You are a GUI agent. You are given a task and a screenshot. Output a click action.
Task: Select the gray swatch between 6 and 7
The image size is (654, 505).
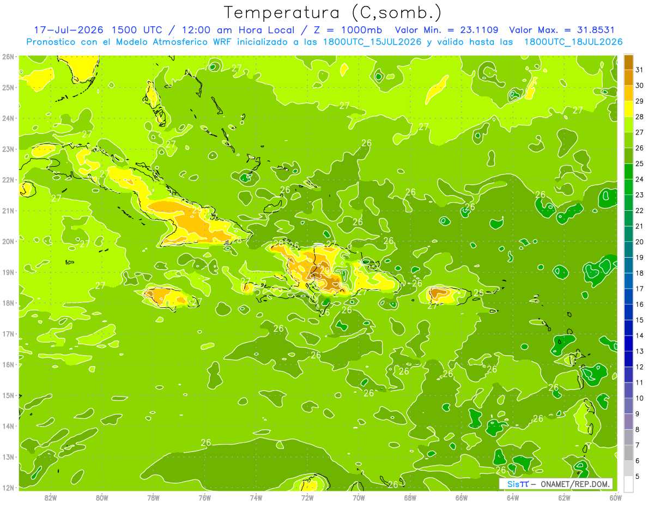tap(628, 453)
